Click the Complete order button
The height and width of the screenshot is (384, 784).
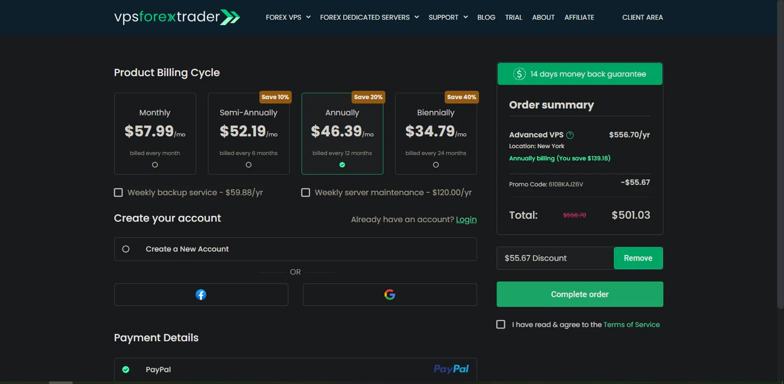click(x=580, y=294)
